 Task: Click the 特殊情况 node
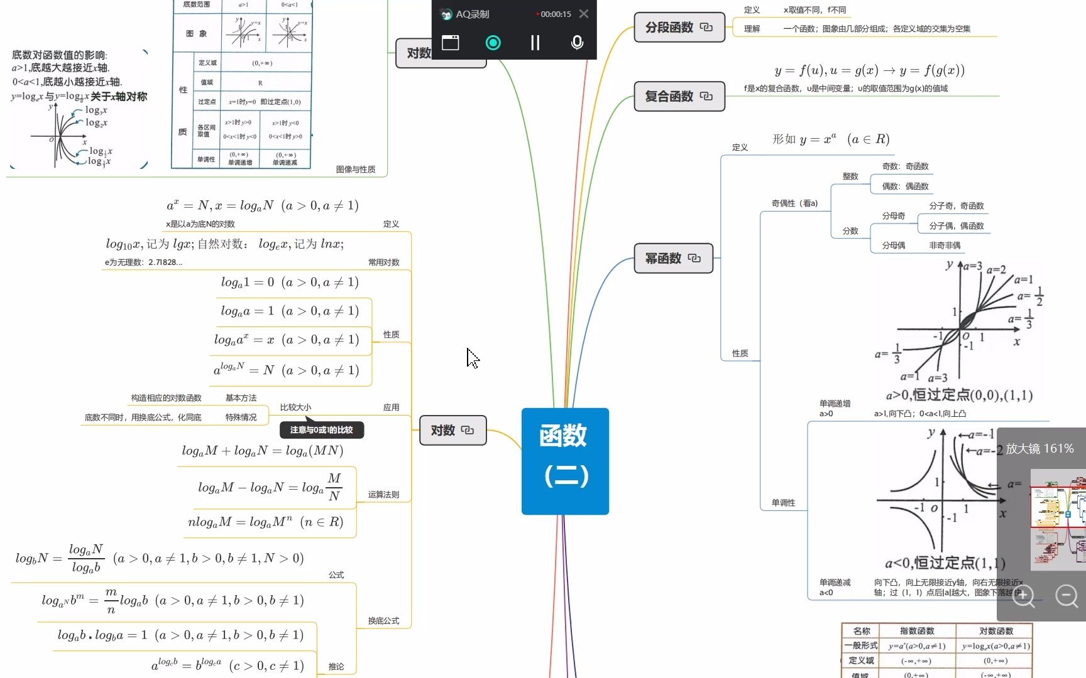click(x=241, y=417)
